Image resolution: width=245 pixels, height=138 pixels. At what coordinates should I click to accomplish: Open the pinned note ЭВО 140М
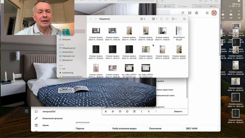tap(200, 128)
